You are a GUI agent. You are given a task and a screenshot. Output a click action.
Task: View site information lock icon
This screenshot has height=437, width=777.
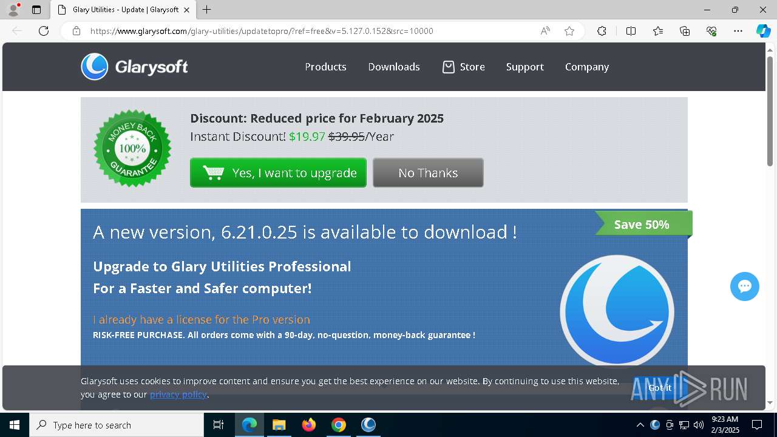76,31
